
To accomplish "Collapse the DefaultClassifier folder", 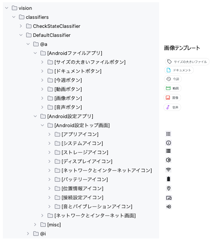I will pos(21,35).
